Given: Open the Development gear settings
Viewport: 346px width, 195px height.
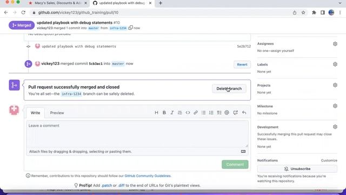Looking at the screenshot, I should (x=335, y=127).
